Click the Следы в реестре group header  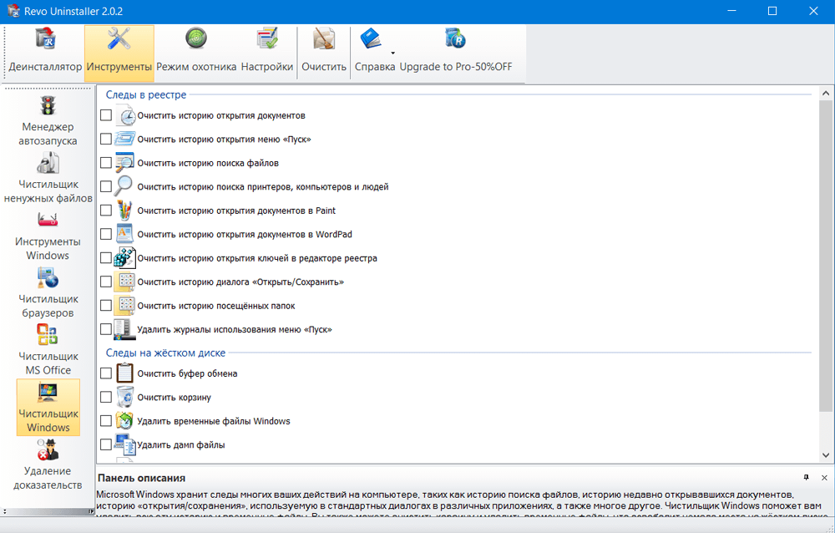click(146, 94)
